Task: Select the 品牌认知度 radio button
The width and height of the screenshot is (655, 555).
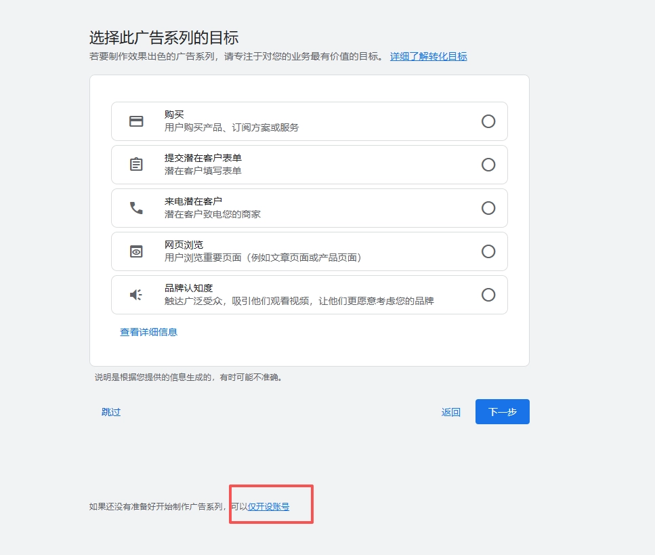Action: 488,295
